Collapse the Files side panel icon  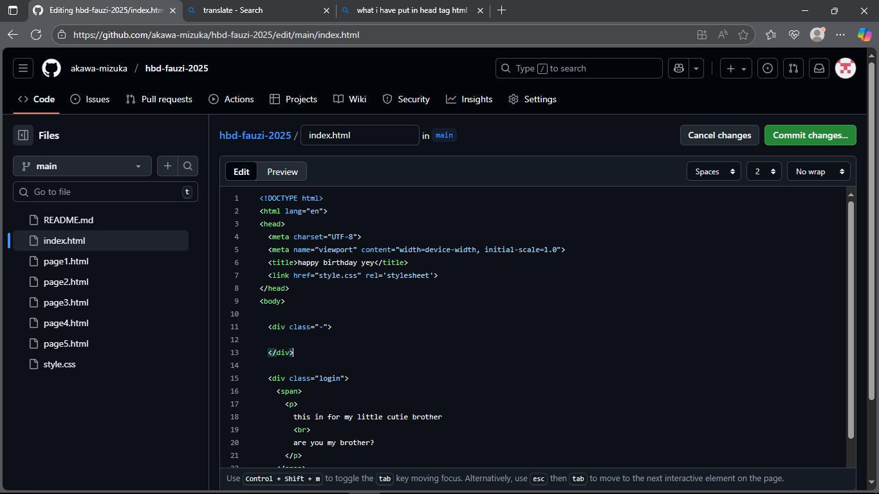[x=23, y=135]
